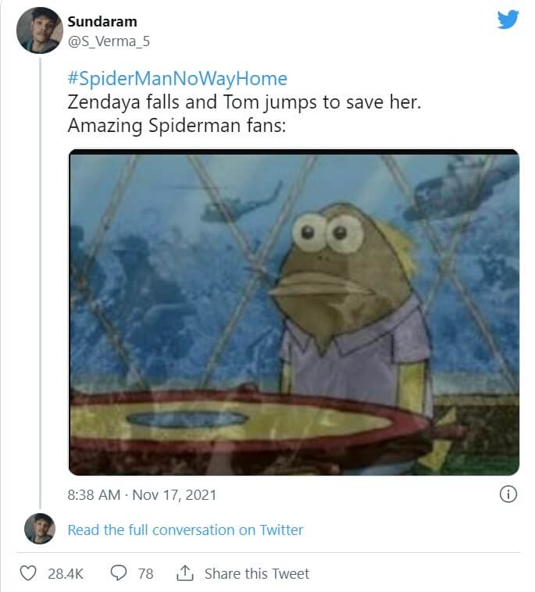
Task: Click small avatar beside the conversation link
Action: click(x=40, y=529)
